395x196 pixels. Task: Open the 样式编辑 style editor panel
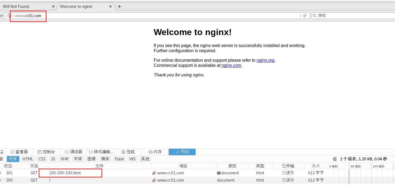point(101,152)
